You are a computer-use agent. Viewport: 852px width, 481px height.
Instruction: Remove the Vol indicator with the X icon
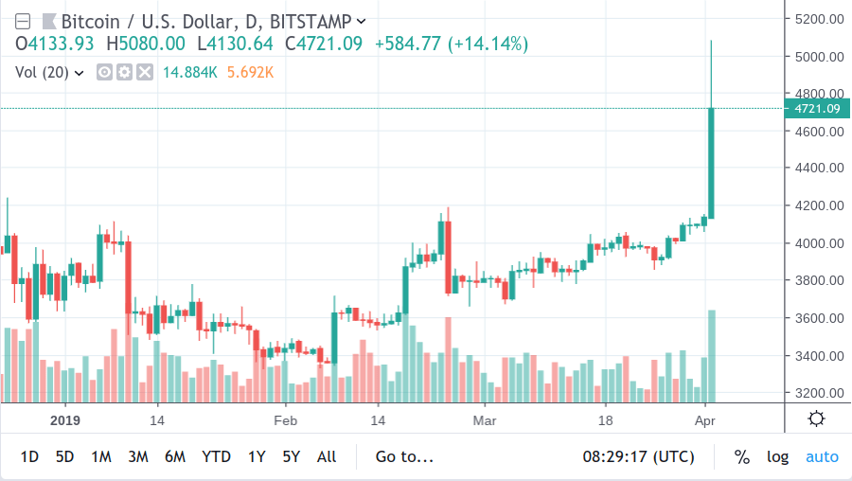click(144, 71)
